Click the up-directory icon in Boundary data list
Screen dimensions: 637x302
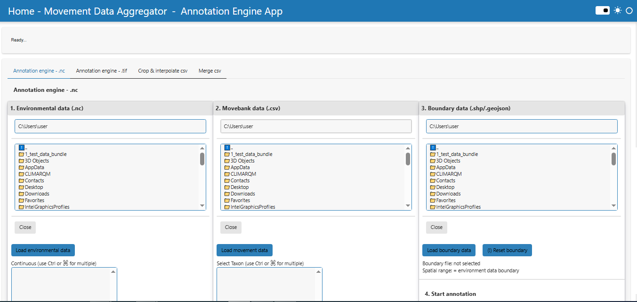click(433, 147)
